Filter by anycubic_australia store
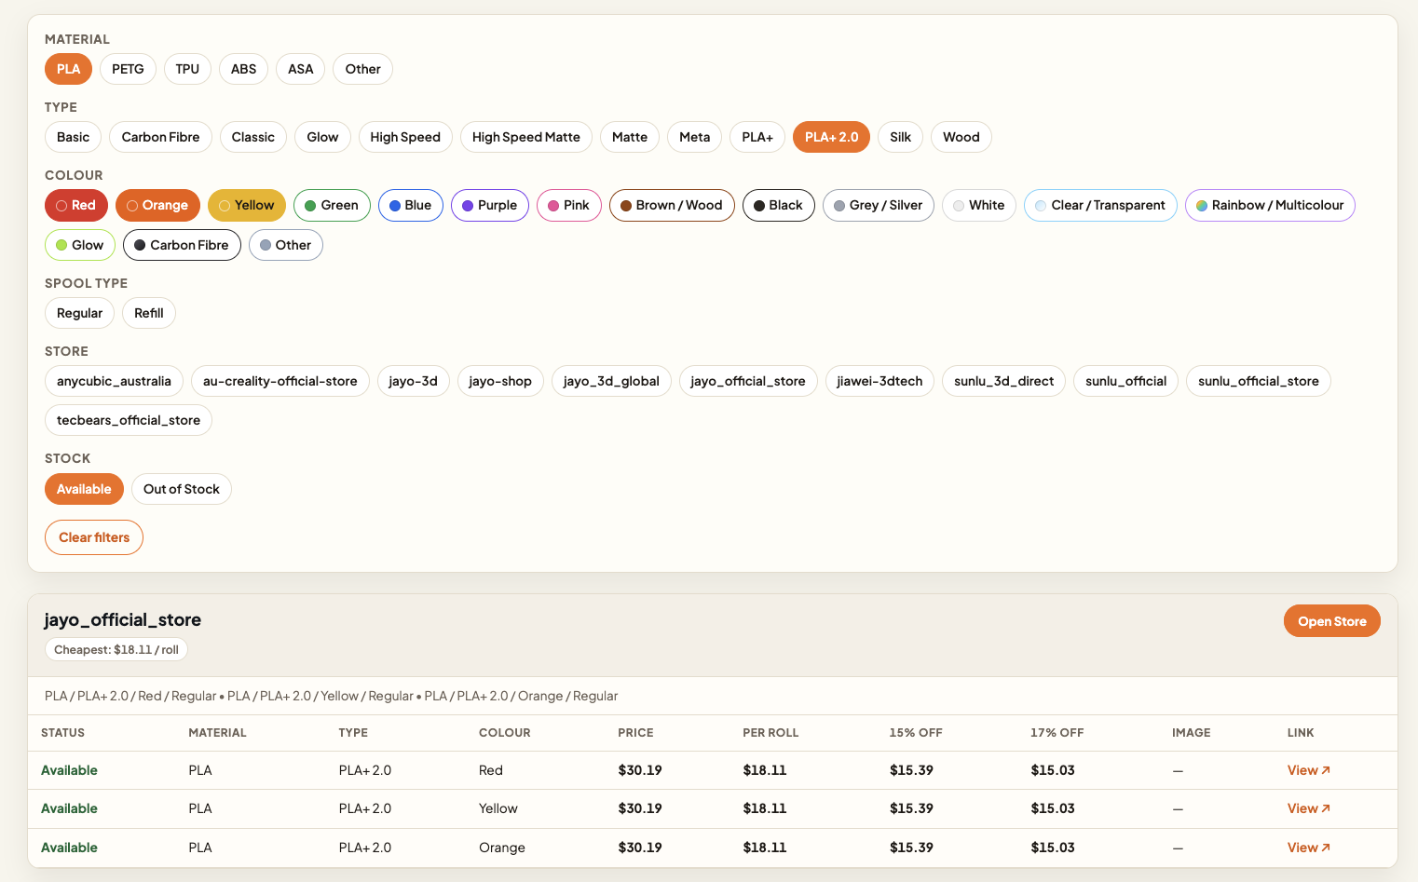The image size is (1418, 882). point(114,381)
